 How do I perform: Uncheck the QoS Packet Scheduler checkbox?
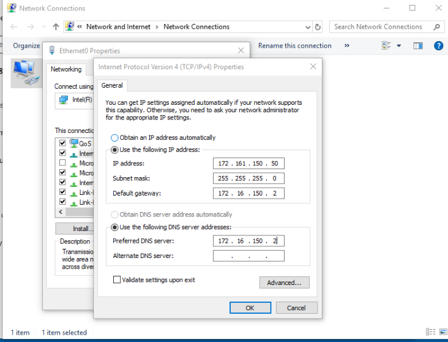coord(62,143)
